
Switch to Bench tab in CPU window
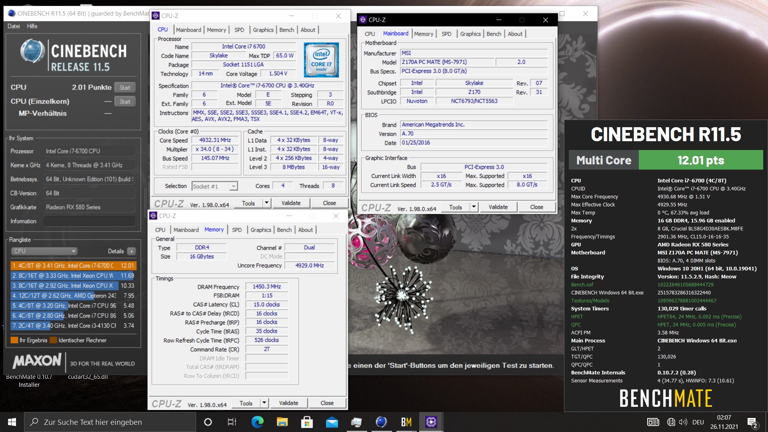pos(286,30)
